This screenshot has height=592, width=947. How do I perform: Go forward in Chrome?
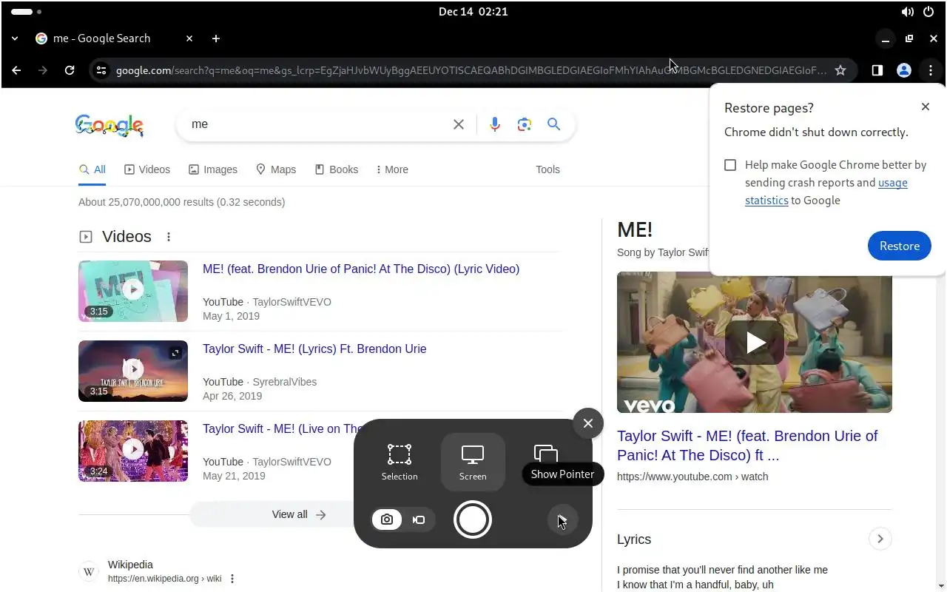(x=43, y=70)
